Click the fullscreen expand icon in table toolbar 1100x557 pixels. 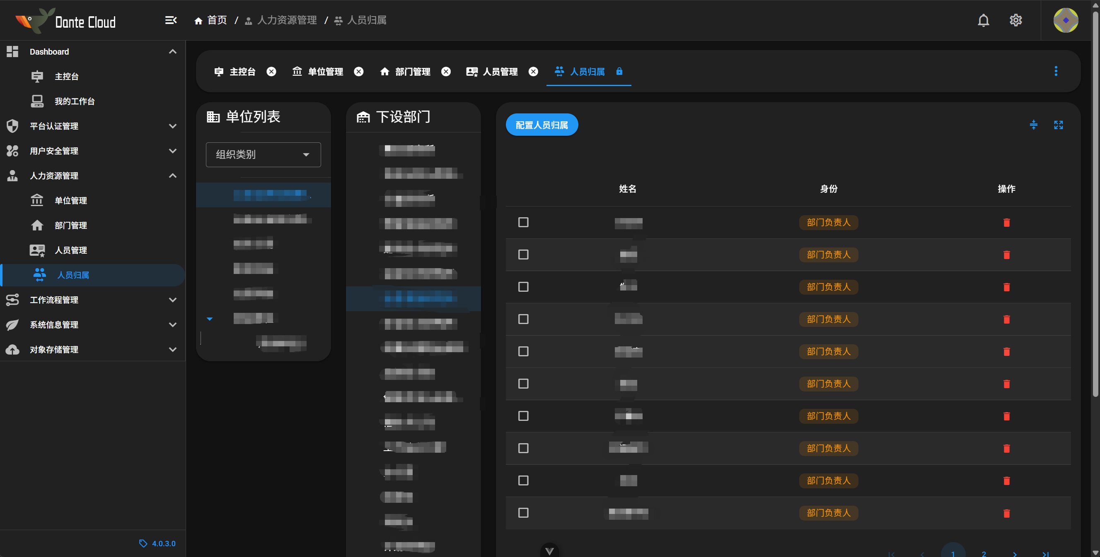click(x=1058, y=125)
